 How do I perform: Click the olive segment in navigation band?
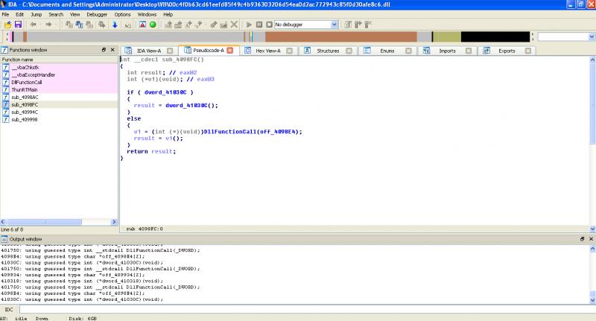[447, 36]
